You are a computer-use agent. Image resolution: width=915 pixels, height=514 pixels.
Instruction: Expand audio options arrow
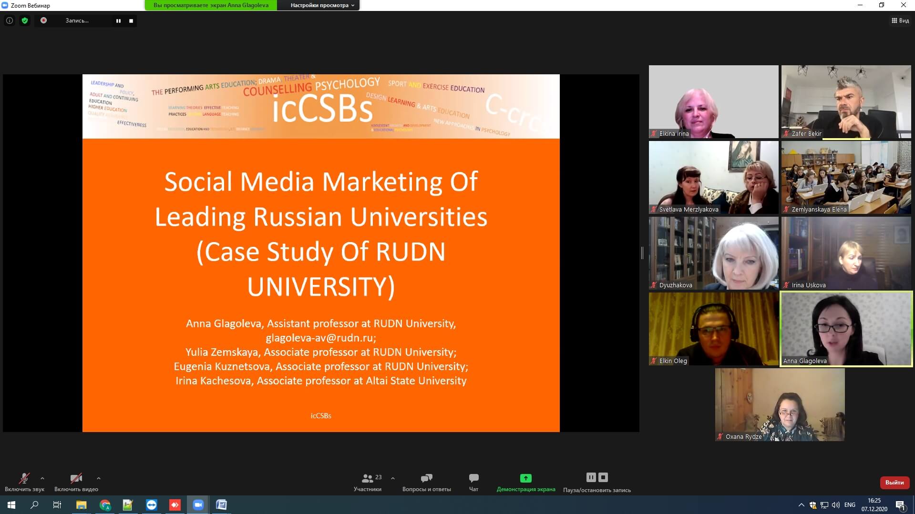click(42, 478)
